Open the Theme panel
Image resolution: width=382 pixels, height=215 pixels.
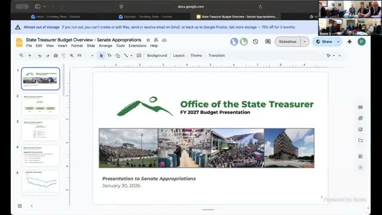pos(196,56)
